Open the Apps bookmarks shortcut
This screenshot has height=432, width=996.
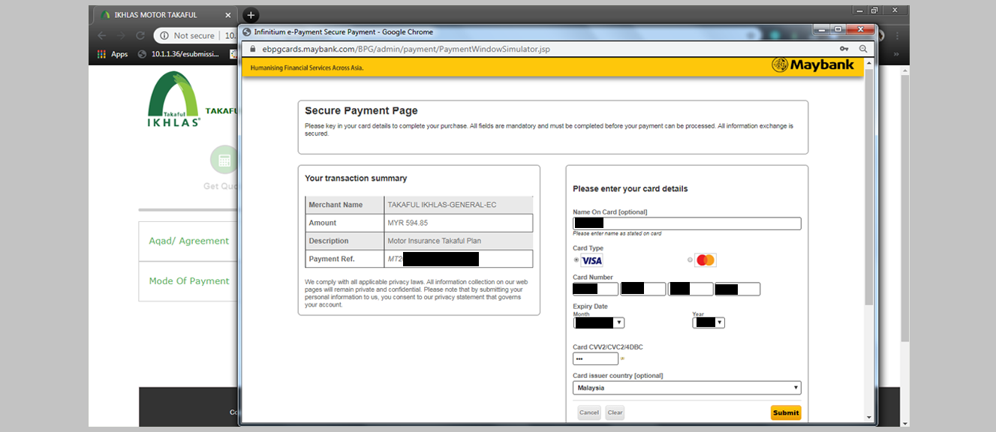pyautogui.click(x=113, y=54)
